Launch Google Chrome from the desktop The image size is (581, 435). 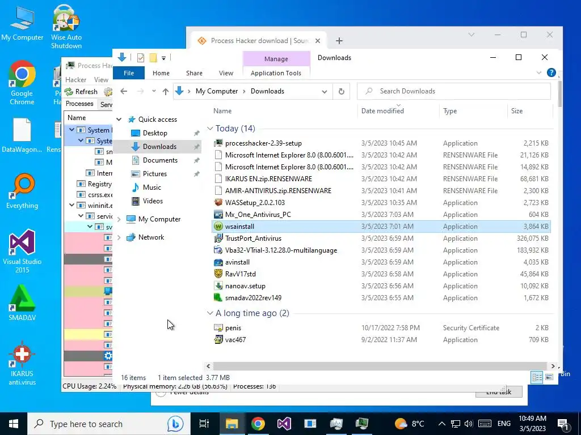tap(22, 83)
